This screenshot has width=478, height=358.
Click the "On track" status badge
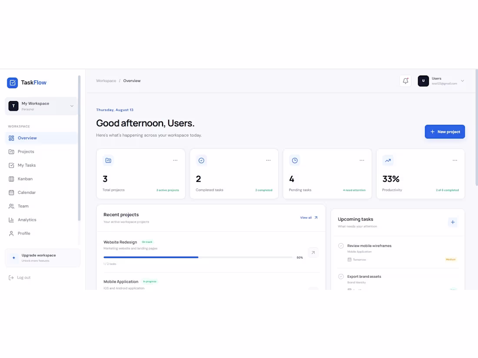(x=147, y=242)
